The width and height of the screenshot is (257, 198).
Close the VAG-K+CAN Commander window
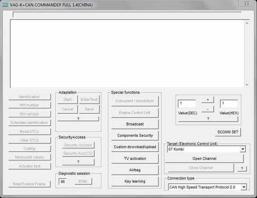pos(247,3)
